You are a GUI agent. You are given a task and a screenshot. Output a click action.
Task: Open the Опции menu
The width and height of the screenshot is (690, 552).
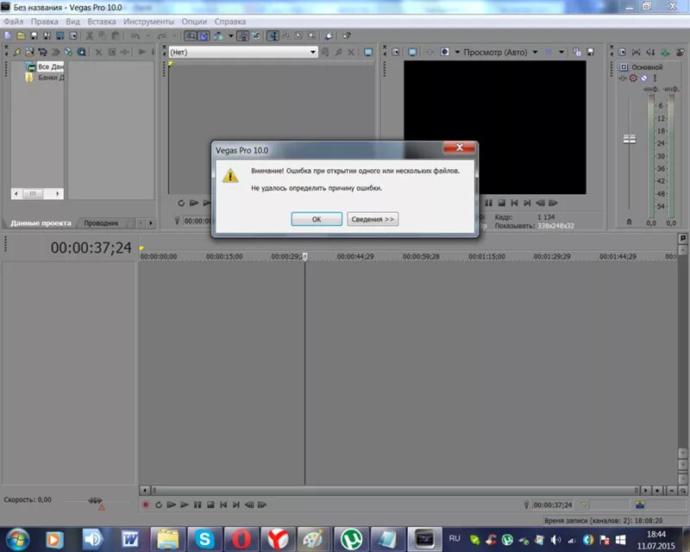coord(194,22)
